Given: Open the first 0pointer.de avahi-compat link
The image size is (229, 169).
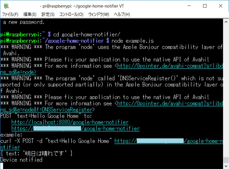Looking at the screenshot, I should tap(170, 66).
